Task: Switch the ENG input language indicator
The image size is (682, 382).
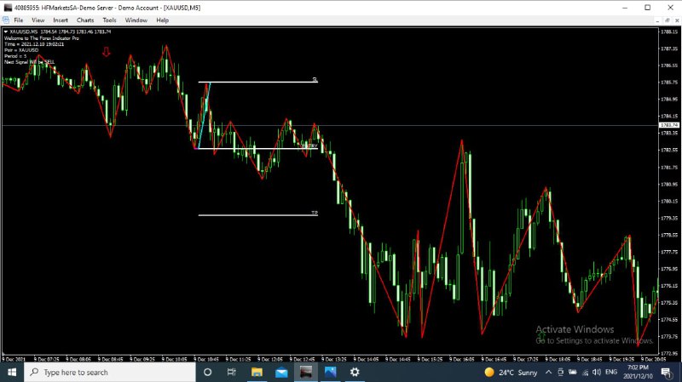Action: click(611, 372)
